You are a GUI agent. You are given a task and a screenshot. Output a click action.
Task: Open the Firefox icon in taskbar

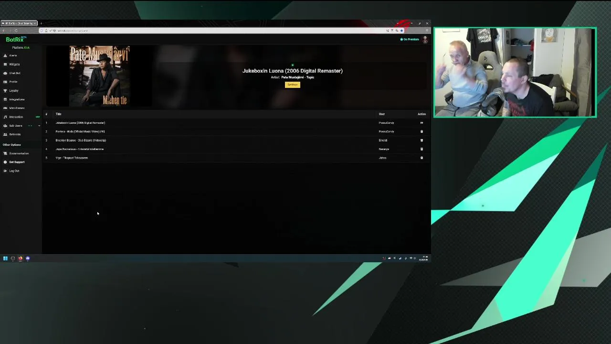[20, 258]
